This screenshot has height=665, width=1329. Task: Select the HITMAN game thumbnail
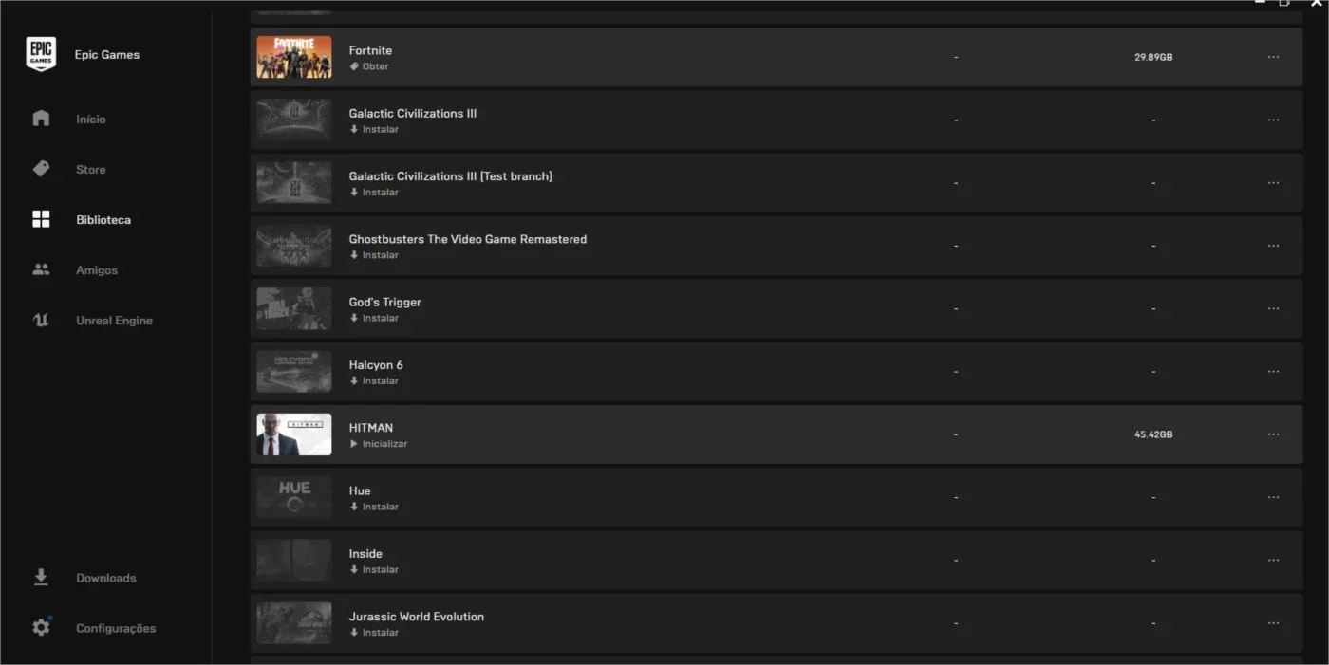click(294, 434)
